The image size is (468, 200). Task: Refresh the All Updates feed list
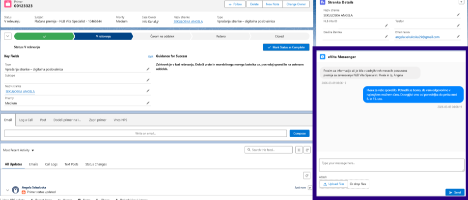[306, 175]
